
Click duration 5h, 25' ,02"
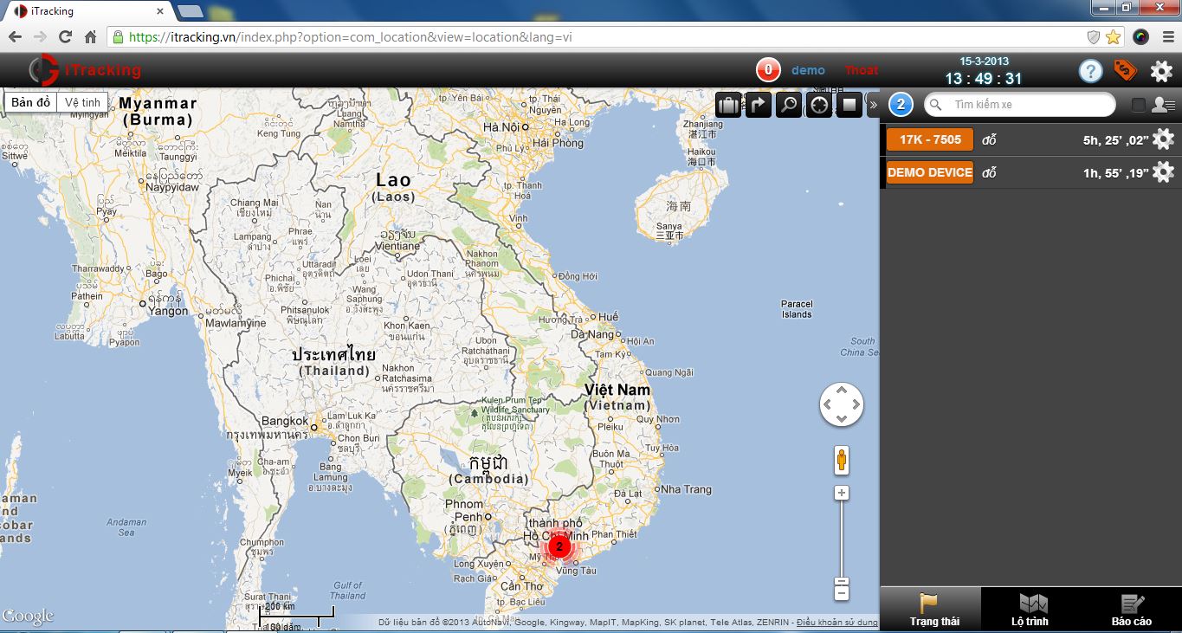point(1115,139)
